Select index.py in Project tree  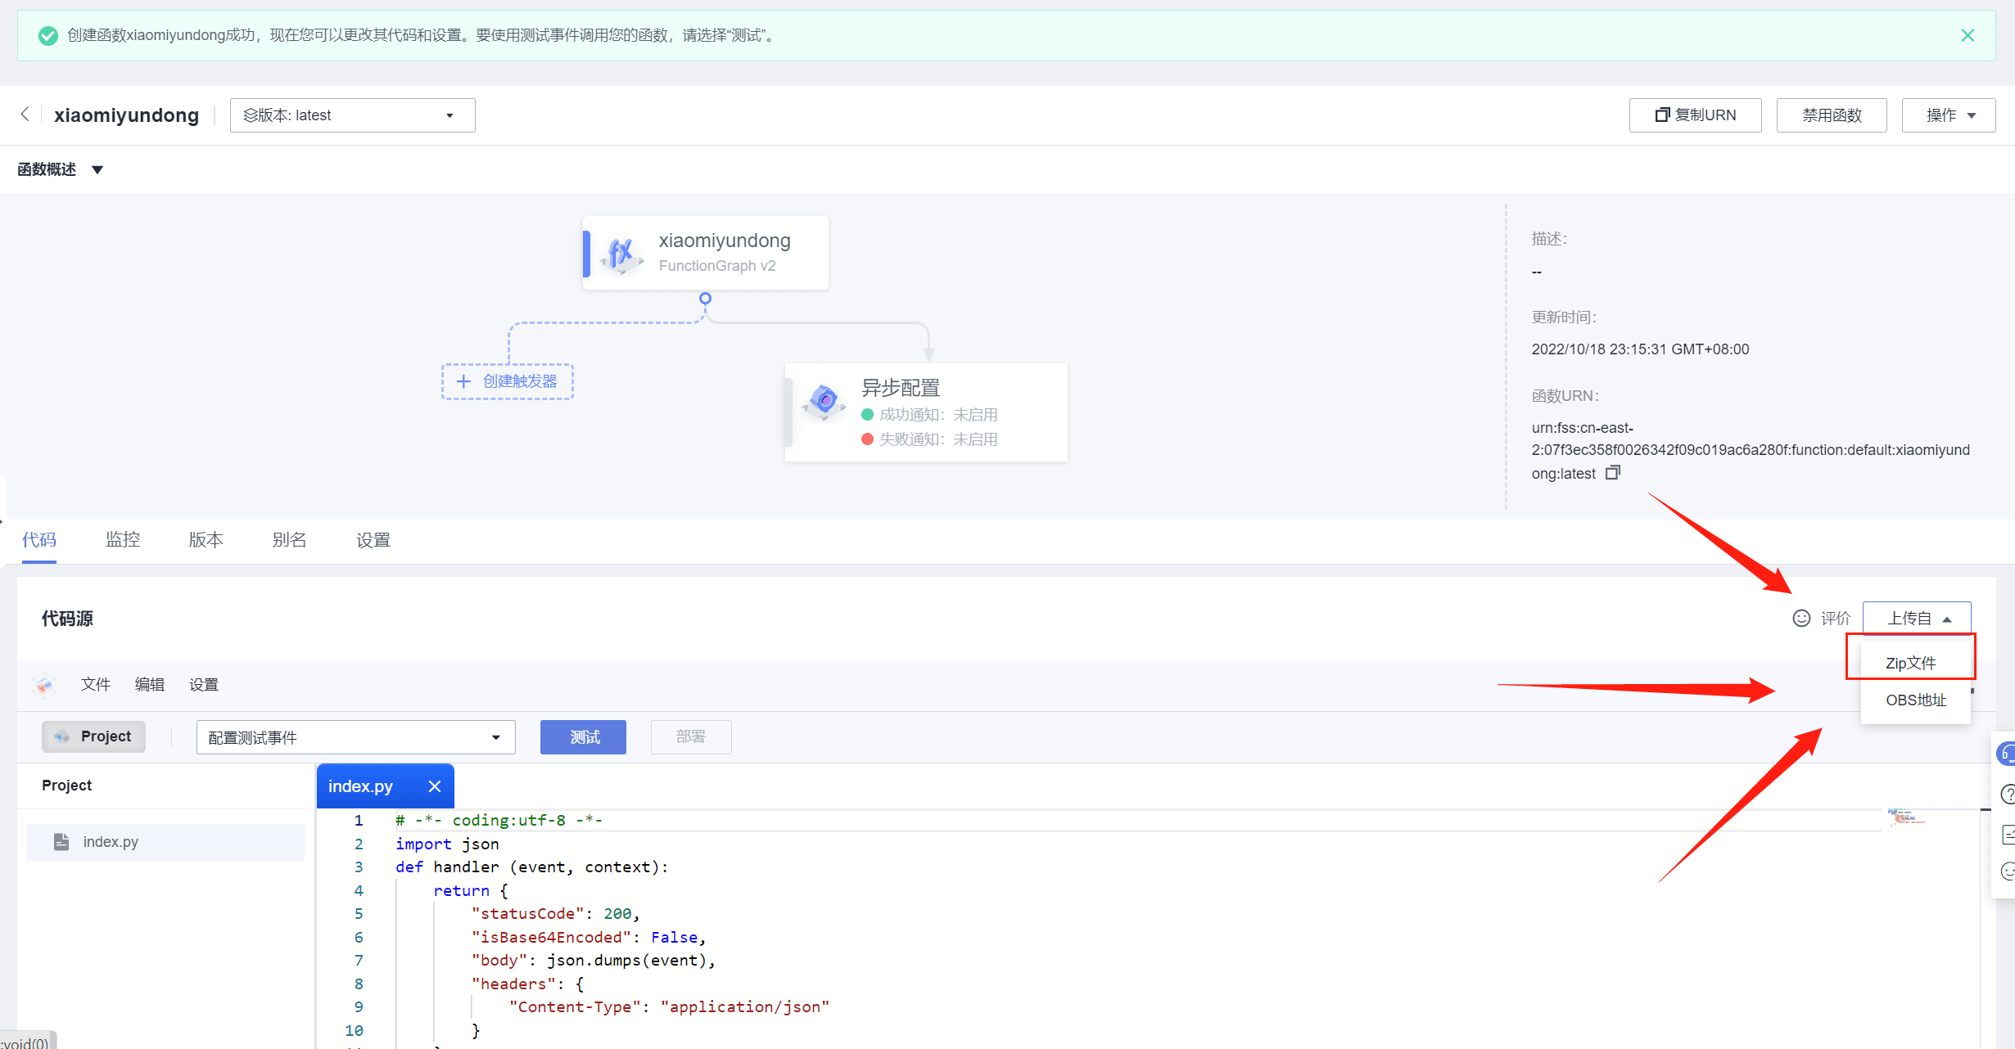(x=111, y=842)
